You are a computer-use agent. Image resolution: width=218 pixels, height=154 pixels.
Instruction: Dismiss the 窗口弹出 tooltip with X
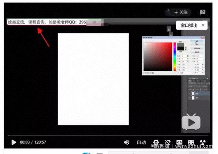[x=203, y=25]
